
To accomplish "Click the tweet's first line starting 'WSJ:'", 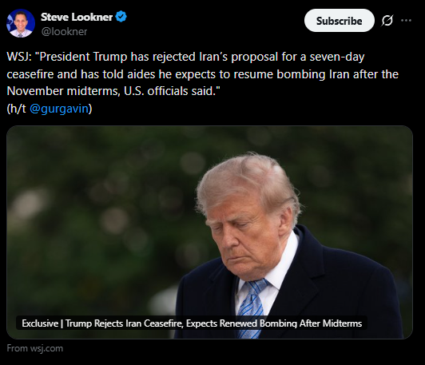I will pos(185,57).
